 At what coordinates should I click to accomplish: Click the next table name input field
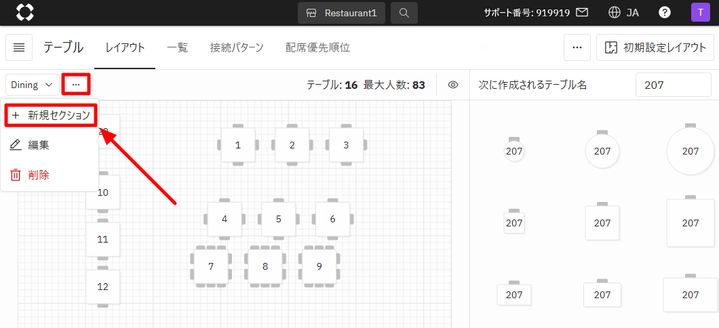click(674, 85)
